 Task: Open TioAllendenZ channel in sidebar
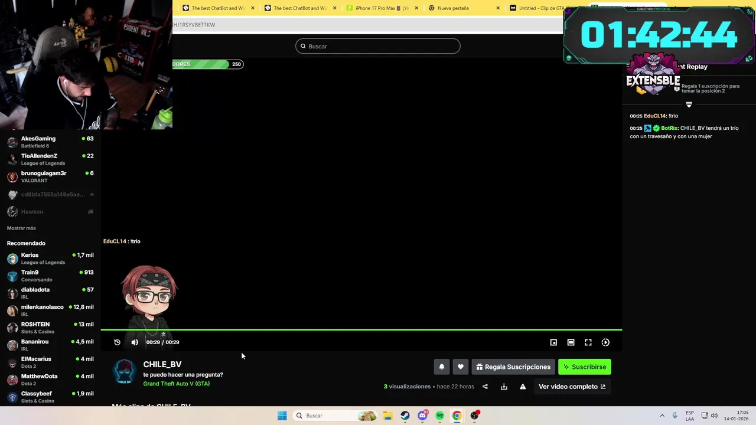coord(50,159)
